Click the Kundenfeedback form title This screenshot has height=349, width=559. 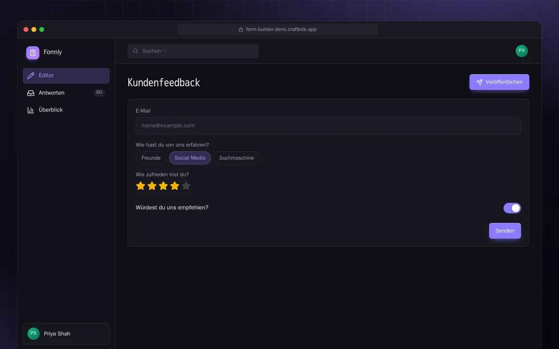(164, 82)
